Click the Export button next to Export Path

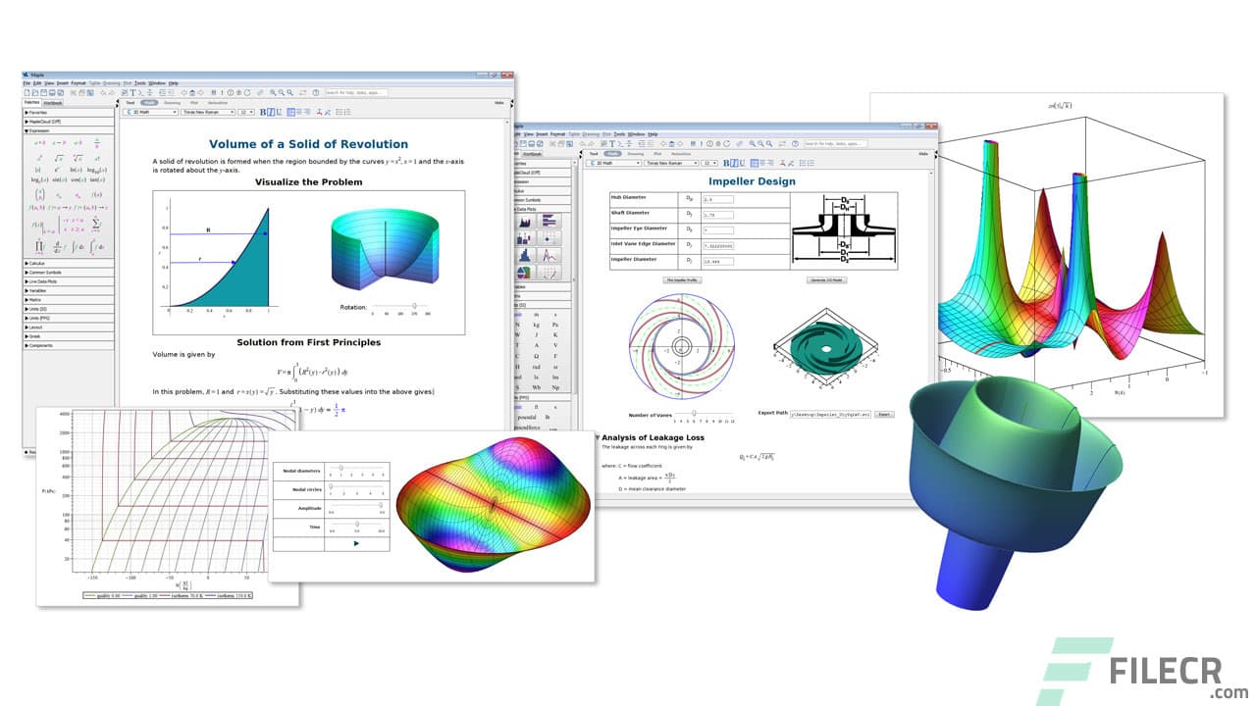tap(886, 415)
